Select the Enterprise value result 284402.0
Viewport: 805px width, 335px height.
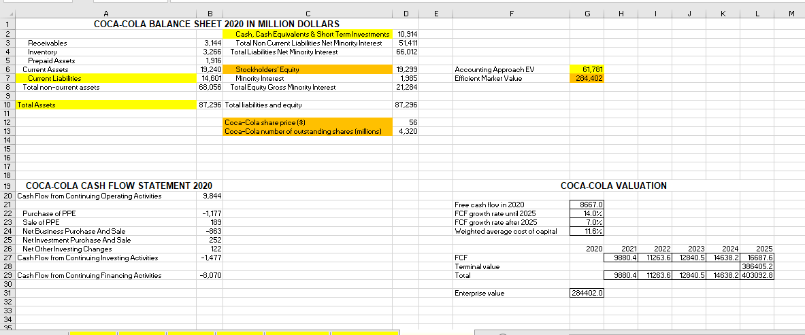click(587, 293)
